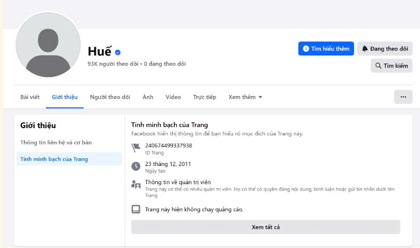This screenshot has height=248, width=420.
Task: Click the Tìm kiếm search button
Action: (391, 65)
